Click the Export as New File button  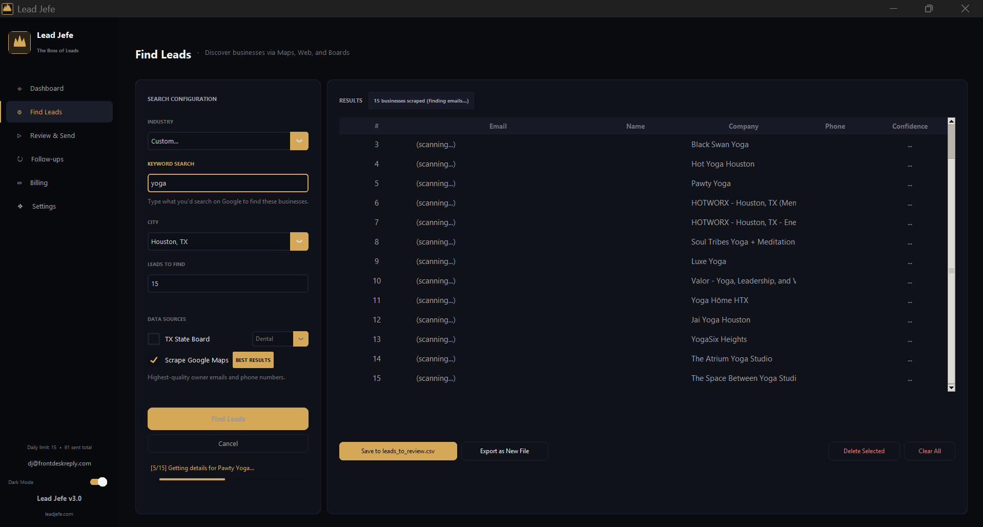click(x=504, y=451)
